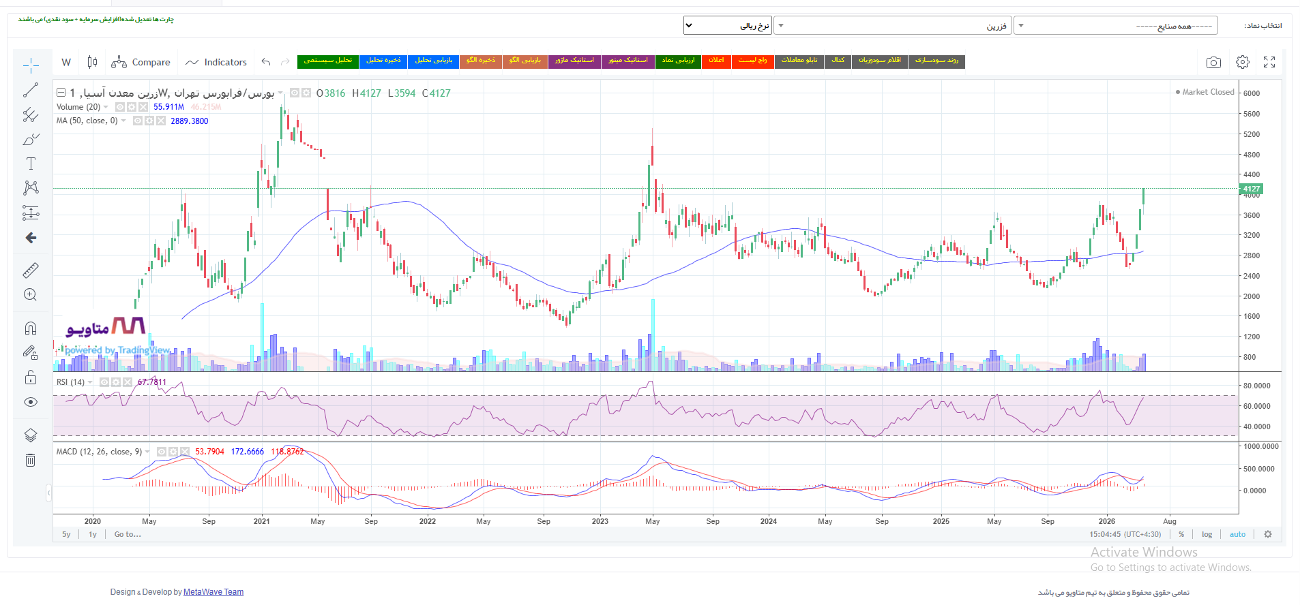
Task: Click the ارزیابی نماد button
Action: (678, 61)
